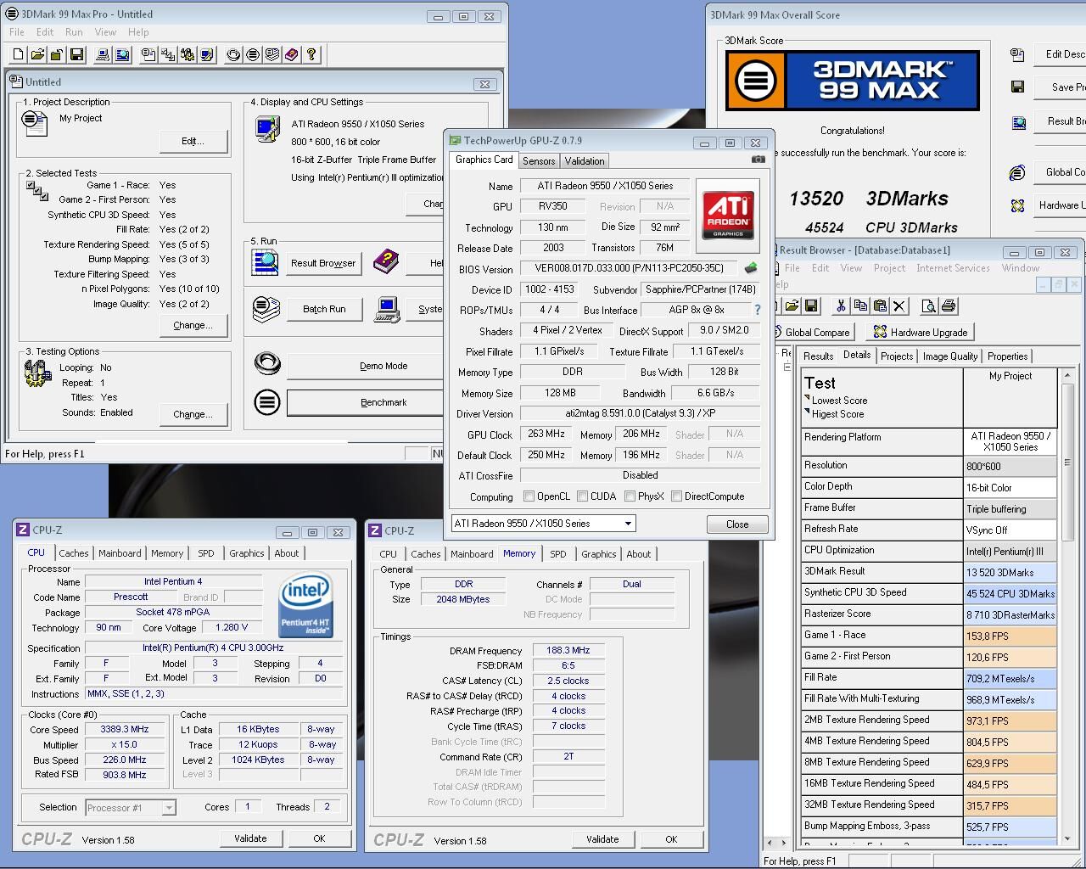
Task: Click Change button under Testing Options
Action: [193, 414]
